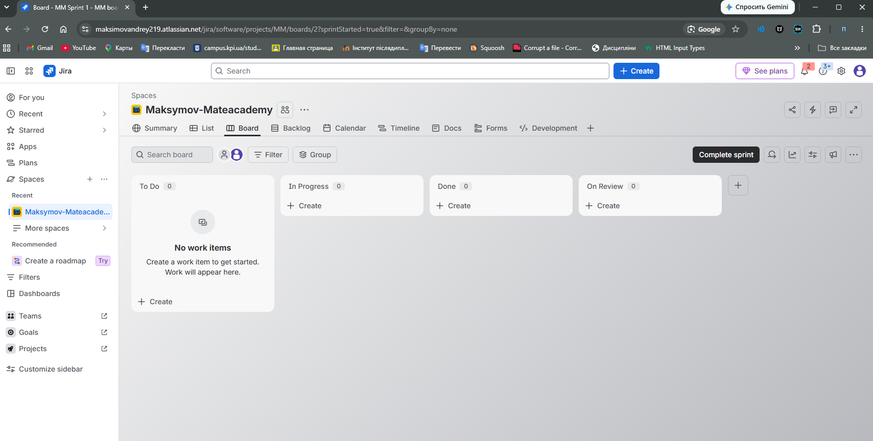
Task: Create a work item in In Progress
Action: coord(304,206)
